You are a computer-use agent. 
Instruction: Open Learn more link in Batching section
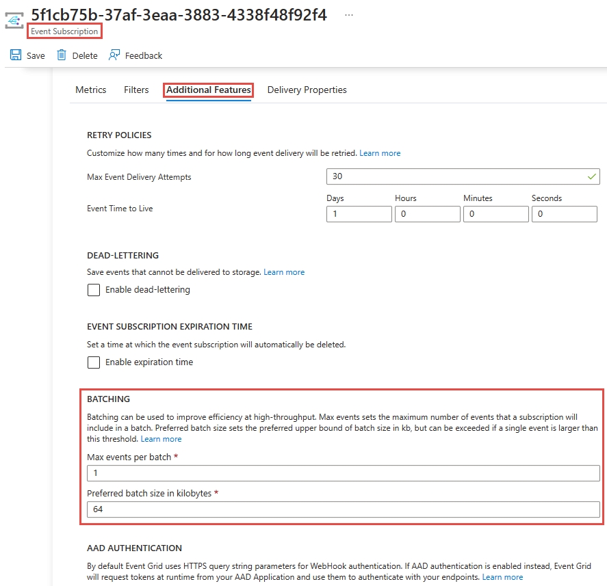click(x=161, y=439)
